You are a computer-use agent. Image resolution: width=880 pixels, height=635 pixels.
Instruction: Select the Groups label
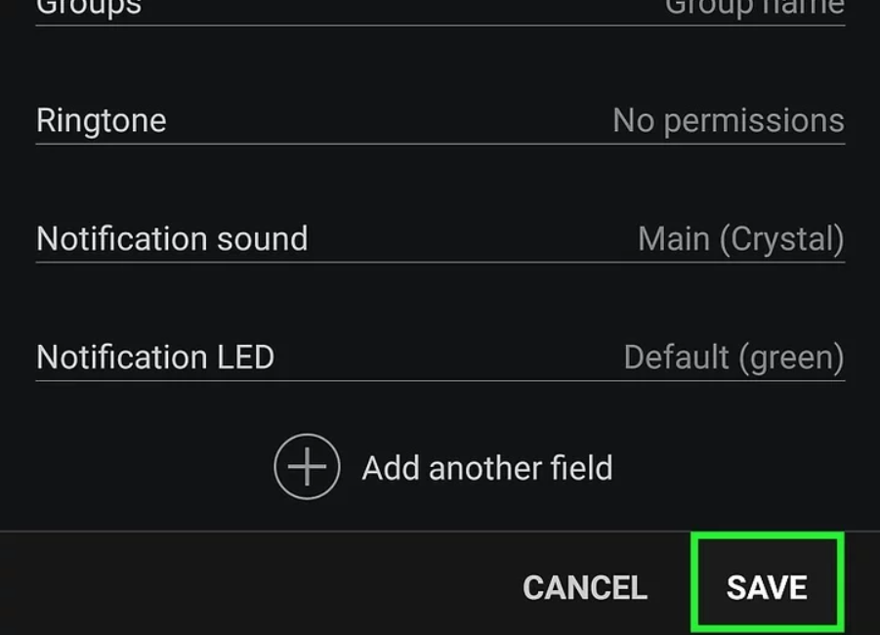(x=89, y=8)
